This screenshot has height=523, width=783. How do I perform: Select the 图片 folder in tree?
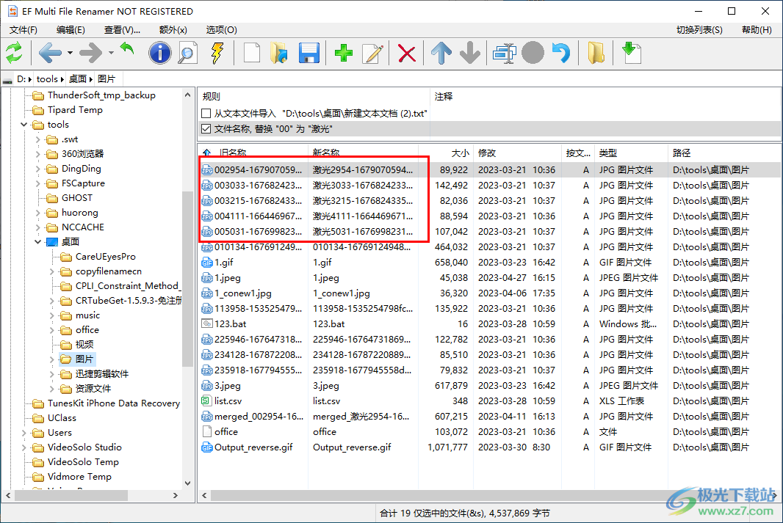tap(84, 359)
